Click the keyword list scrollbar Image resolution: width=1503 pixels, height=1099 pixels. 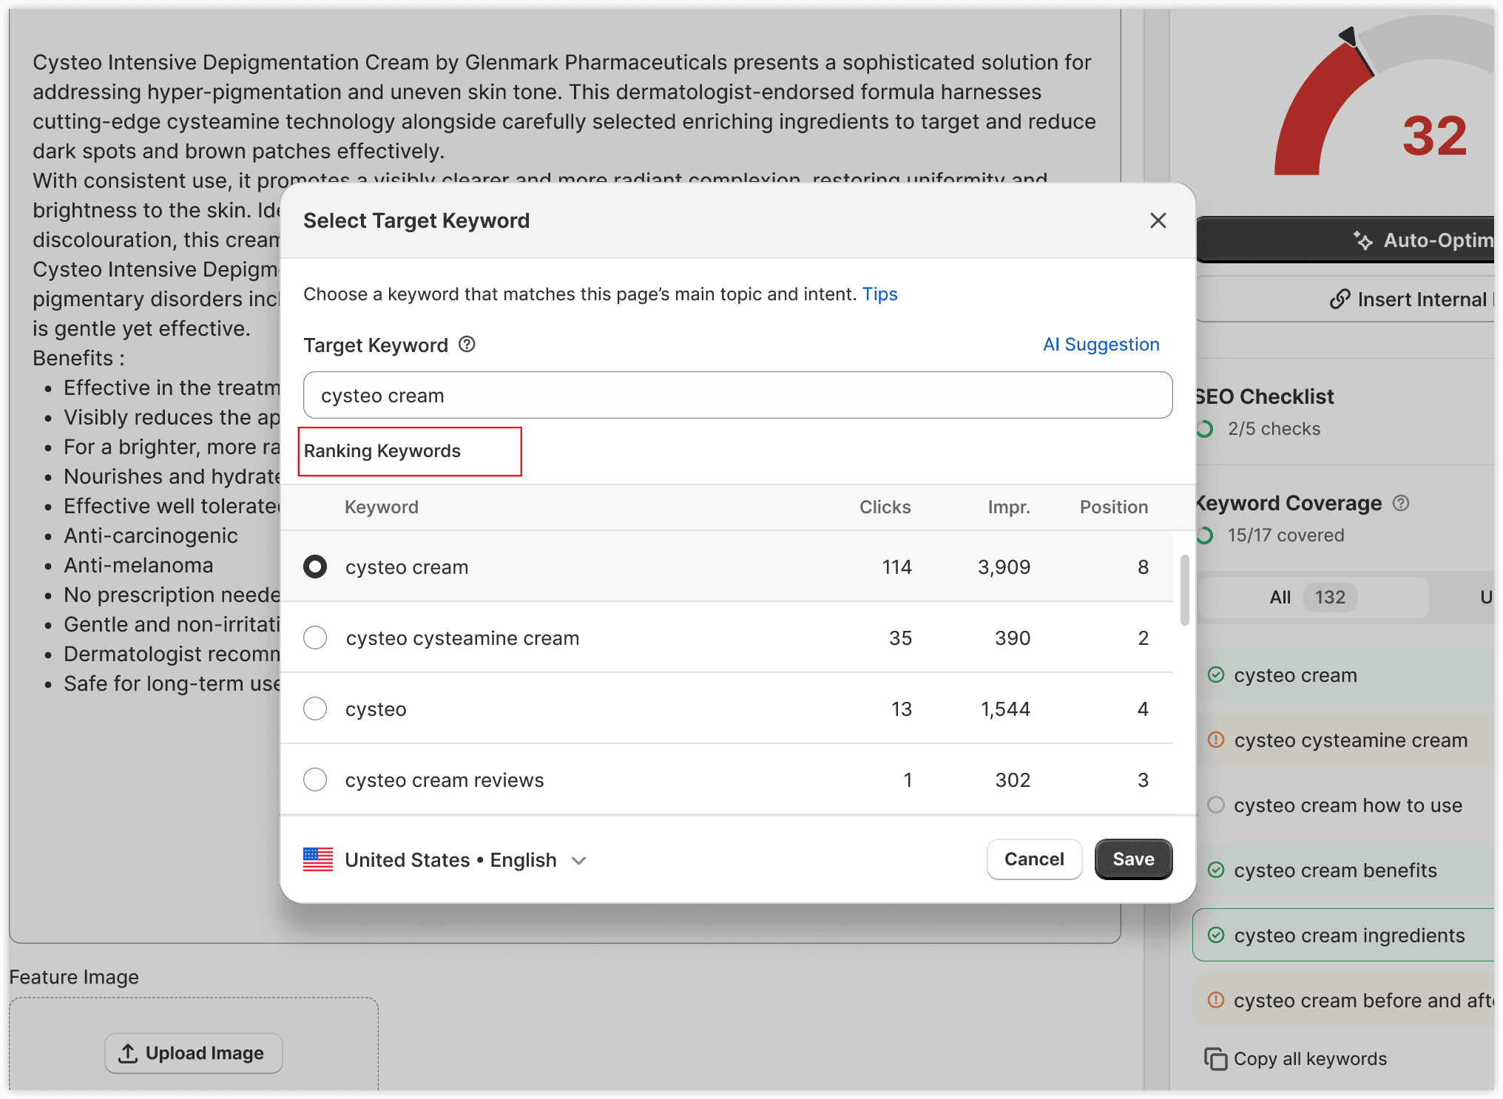(x=1184, y=590)
